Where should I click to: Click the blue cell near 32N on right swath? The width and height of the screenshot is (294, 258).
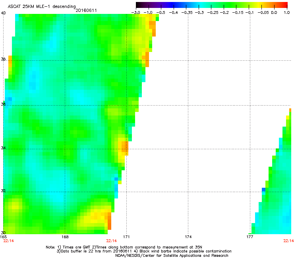pyautogui.click(x=264, y=189)
